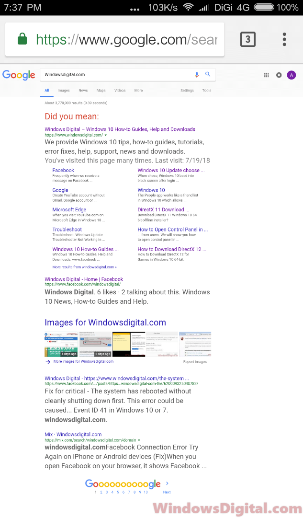
Task: Check the Wi-Fi status bar icon
Action: pyautogui.click(x=188, y=7)
